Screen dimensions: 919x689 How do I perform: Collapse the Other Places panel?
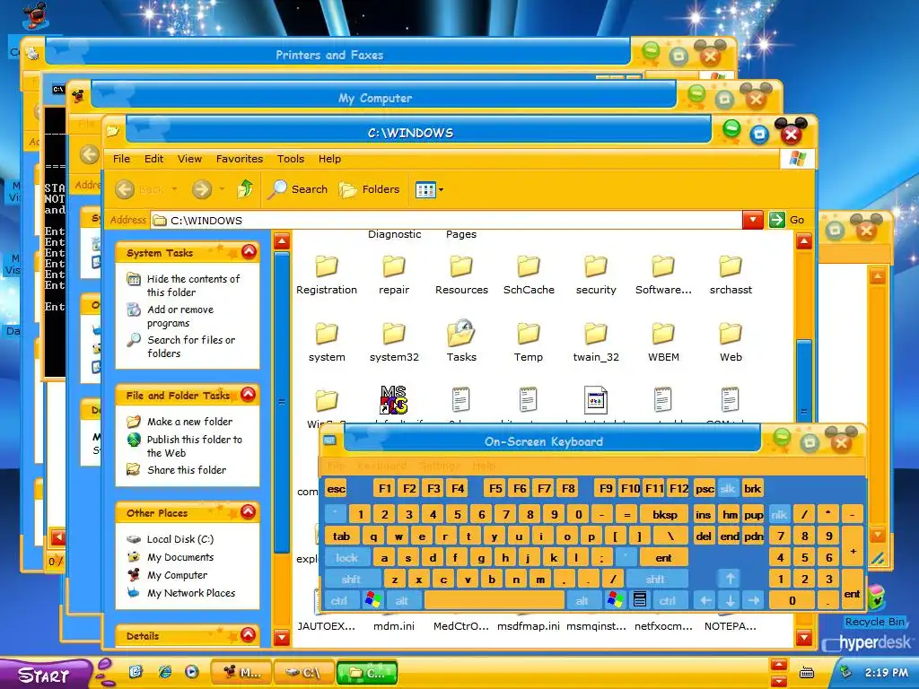249,511
